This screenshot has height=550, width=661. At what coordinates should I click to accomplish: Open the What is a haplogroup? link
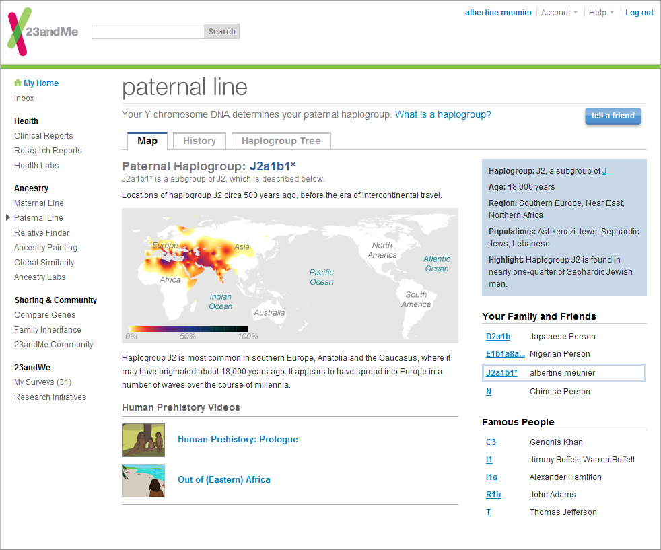click(x=443, y=114)
